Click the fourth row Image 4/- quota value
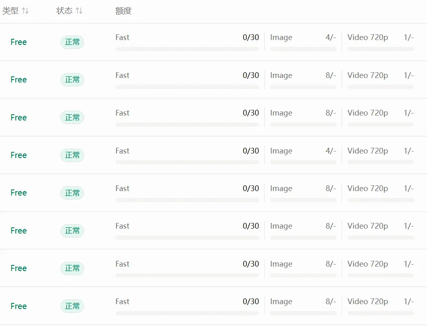Screen dimensions: 427x327 (331, 151)
